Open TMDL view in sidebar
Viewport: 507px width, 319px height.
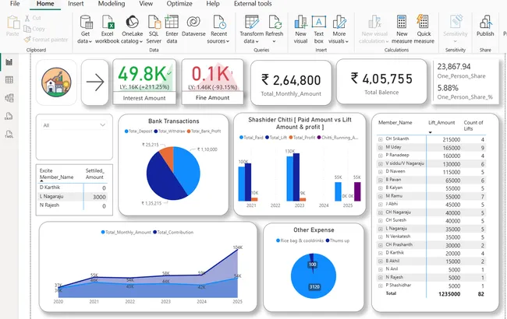click(9, 134)
